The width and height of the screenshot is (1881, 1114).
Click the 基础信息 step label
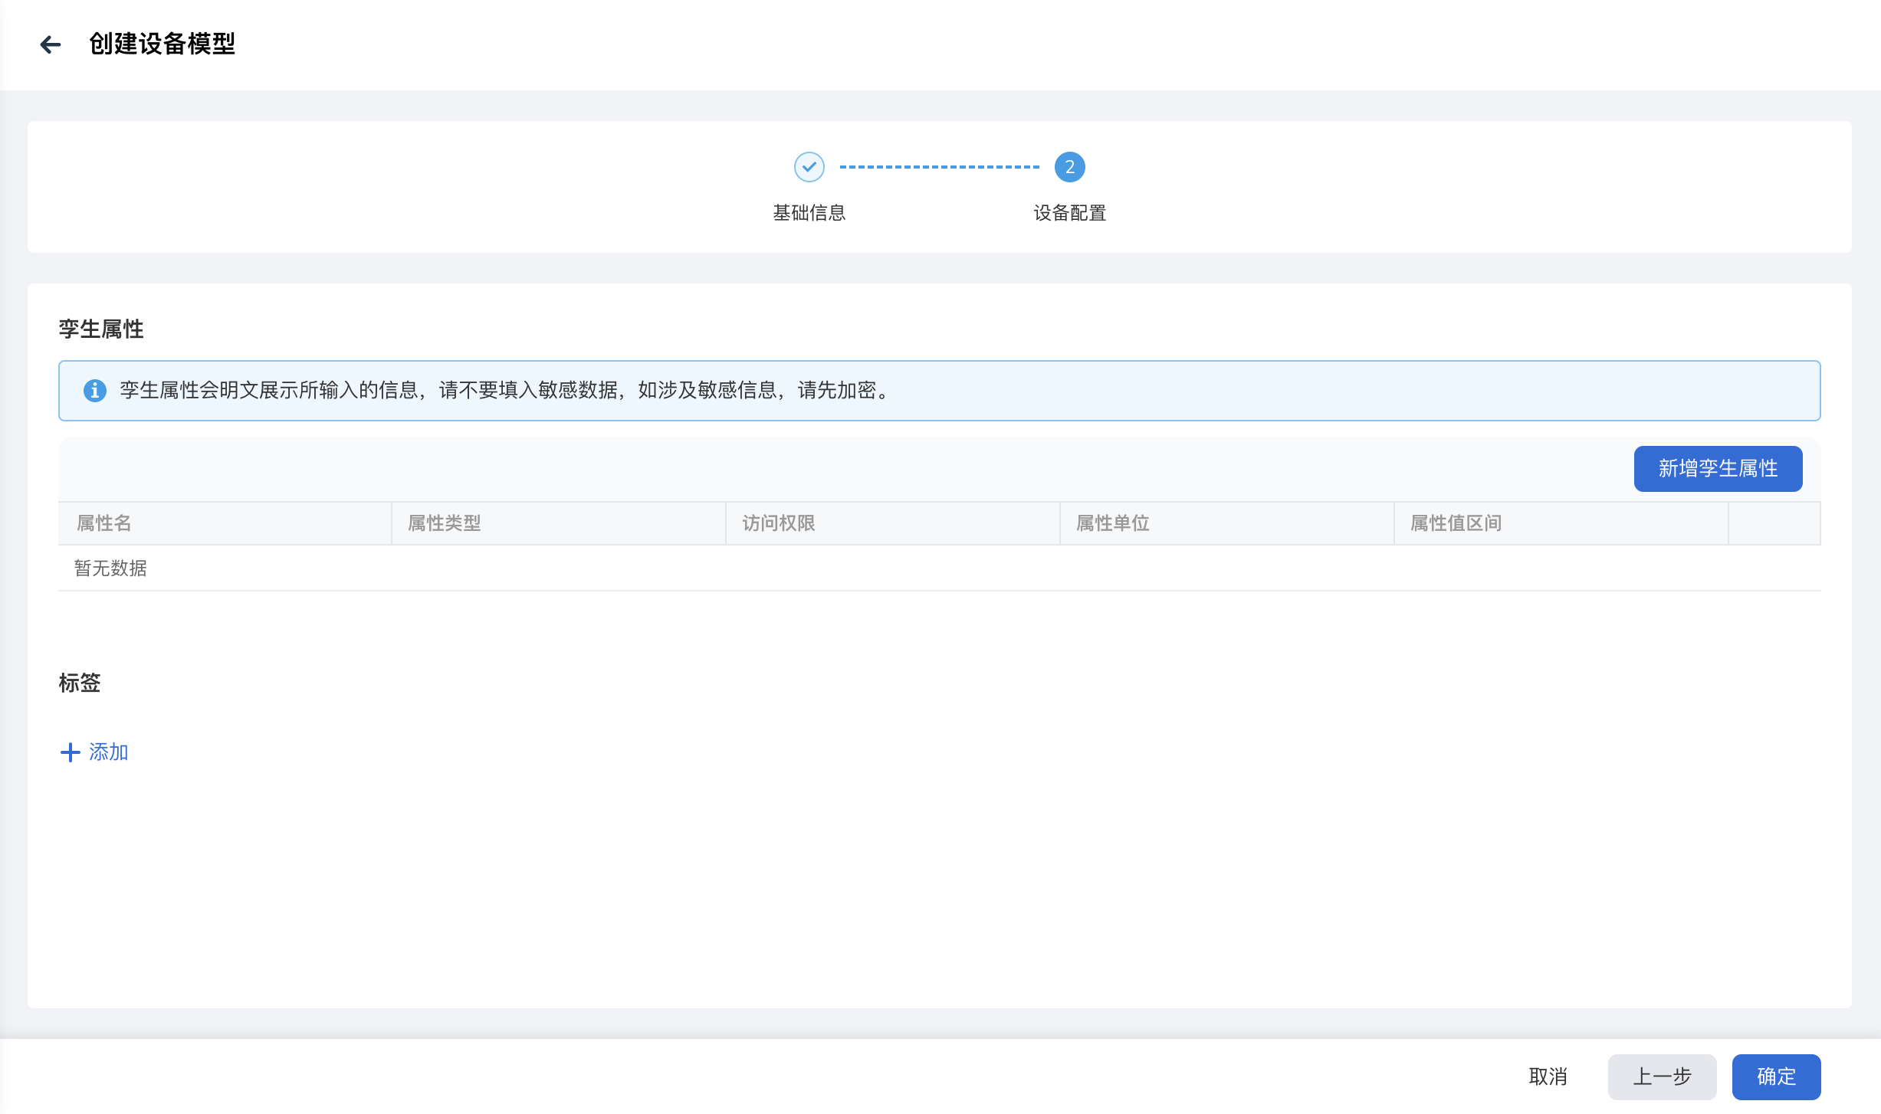[809, 213]
